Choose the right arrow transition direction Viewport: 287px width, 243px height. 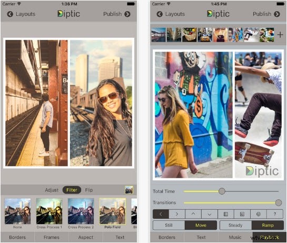(x=177, y=214)
